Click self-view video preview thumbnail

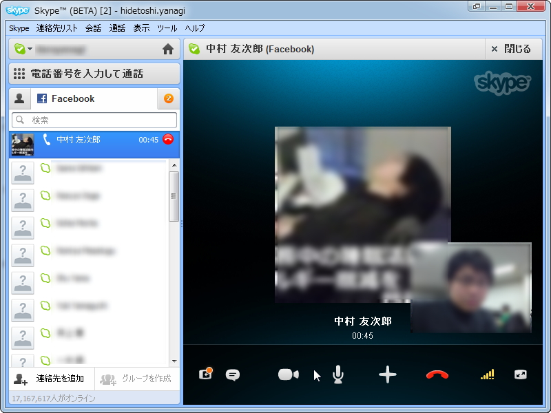coord(471,288)
